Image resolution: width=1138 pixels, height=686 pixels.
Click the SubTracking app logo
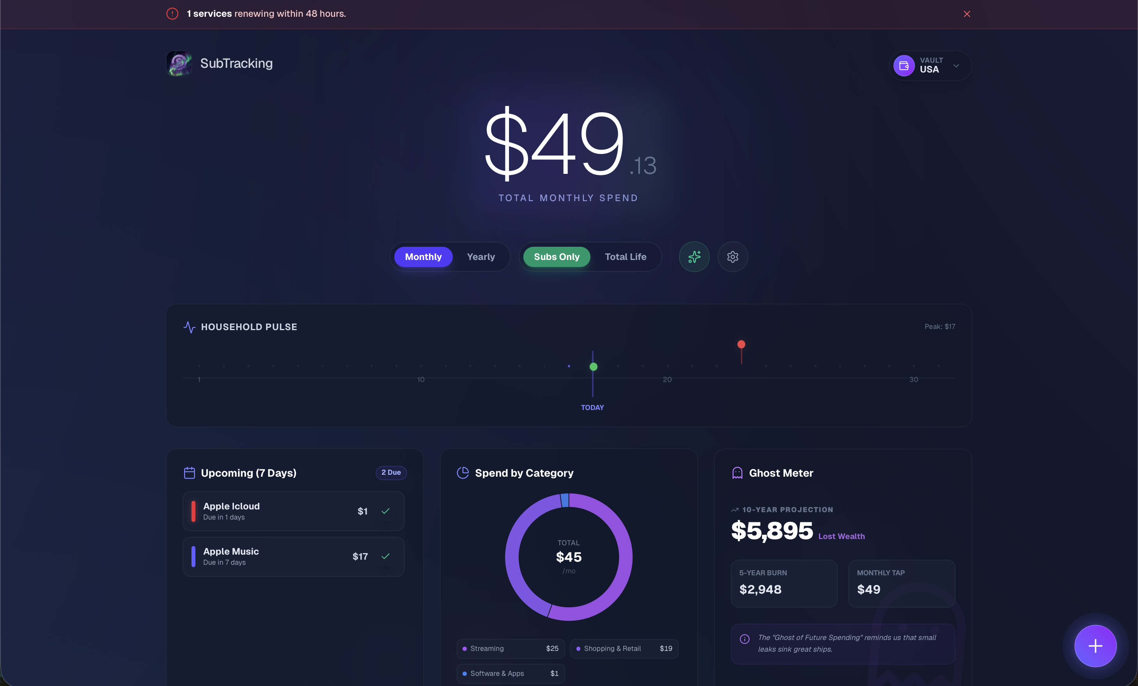[x=179, y=63]
